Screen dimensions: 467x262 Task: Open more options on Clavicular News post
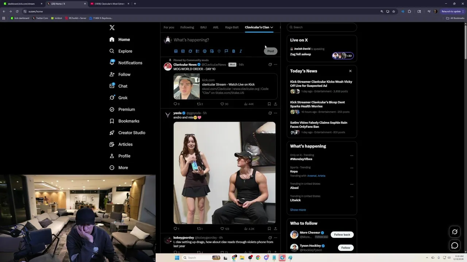click(x=275, y=65)
